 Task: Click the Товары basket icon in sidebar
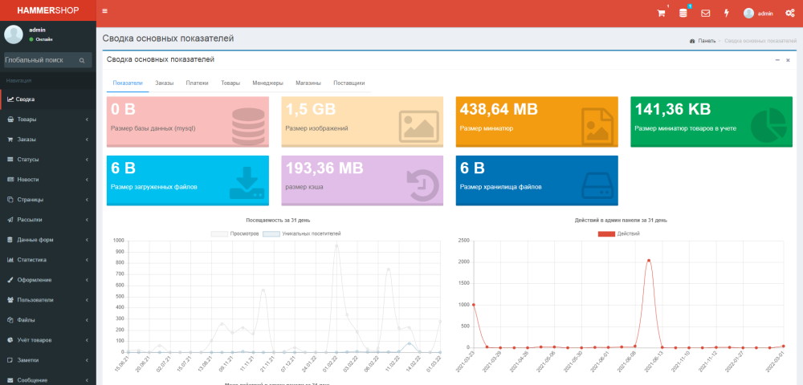10,120
